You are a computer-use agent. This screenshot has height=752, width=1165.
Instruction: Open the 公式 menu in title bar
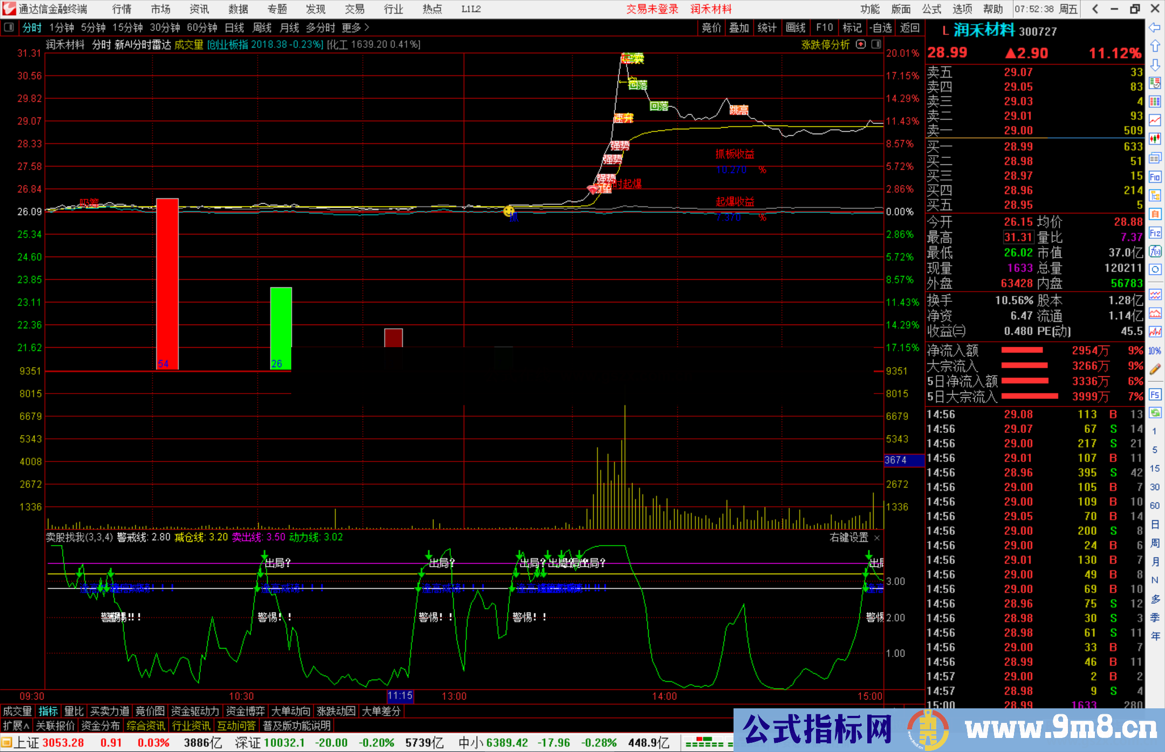[x=931, y=9]
